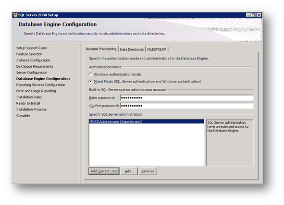Viewport: 284px width, 205px height.
Task: Click Installation Progress step
Action: coord(31,109)
